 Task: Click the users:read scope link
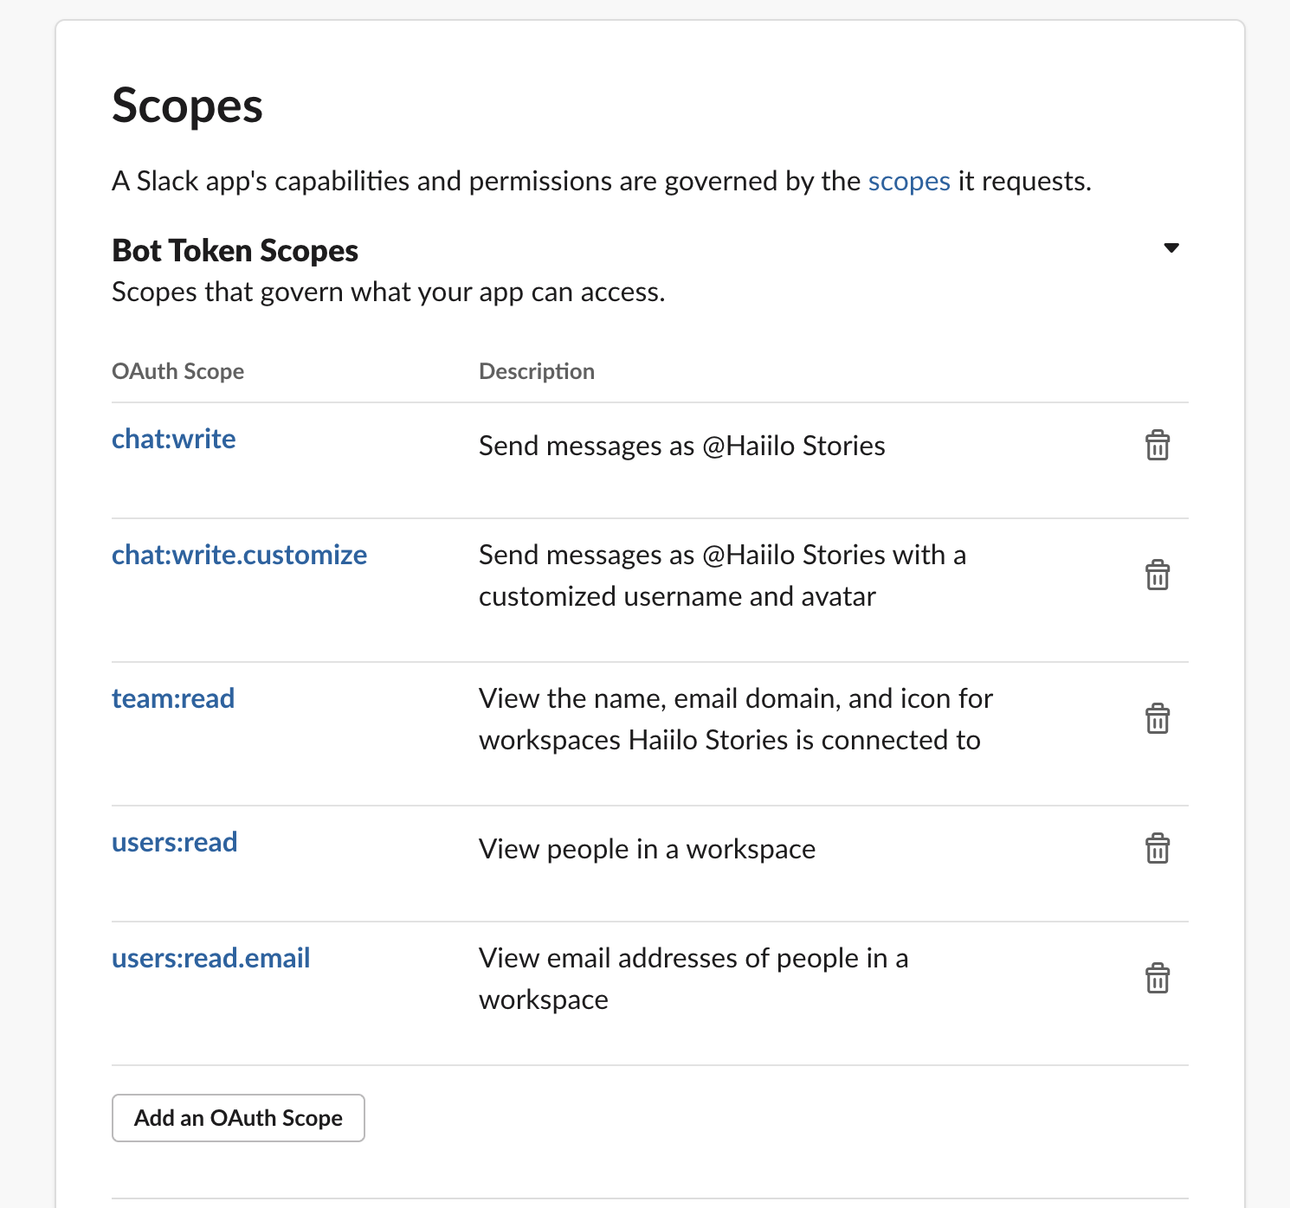pyautogui.click(x=174, y=843)
